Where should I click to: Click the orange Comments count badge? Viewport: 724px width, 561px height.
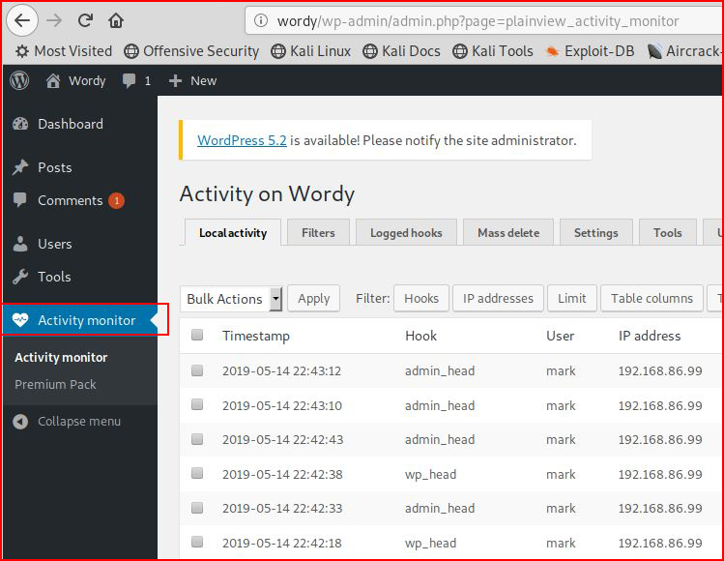pyautogui.click(x=116, y=200)
